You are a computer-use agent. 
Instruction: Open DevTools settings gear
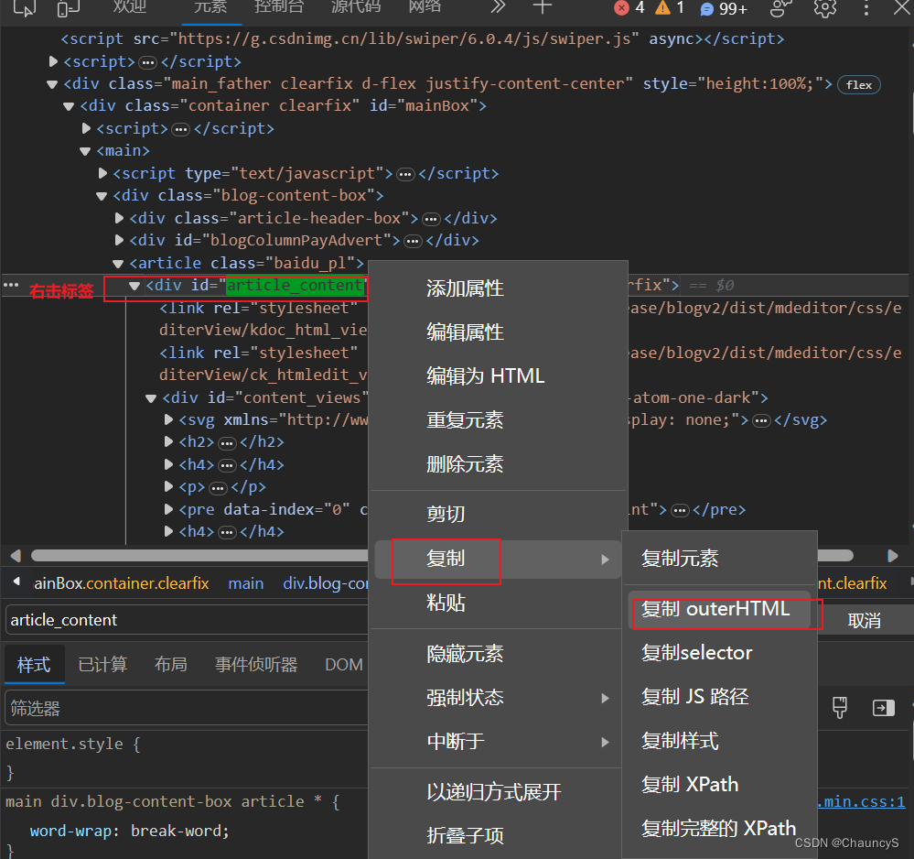[x=825, y=7]
